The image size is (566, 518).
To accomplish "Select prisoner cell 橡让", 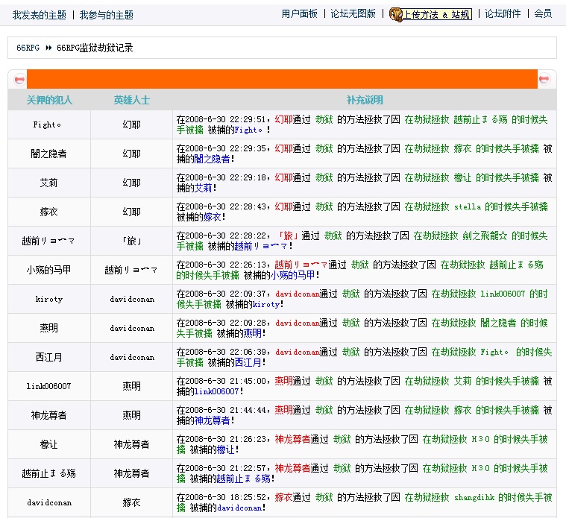I will (49, 444).
